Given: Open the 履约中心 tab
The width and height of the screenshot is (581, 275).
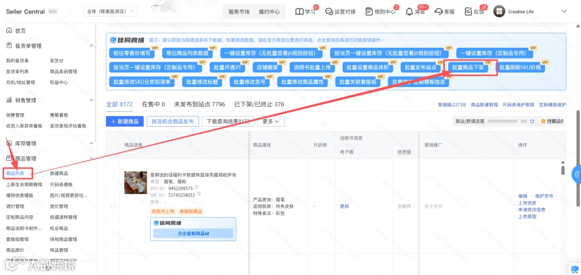Looking at the screenshot, I should [270, 12].
